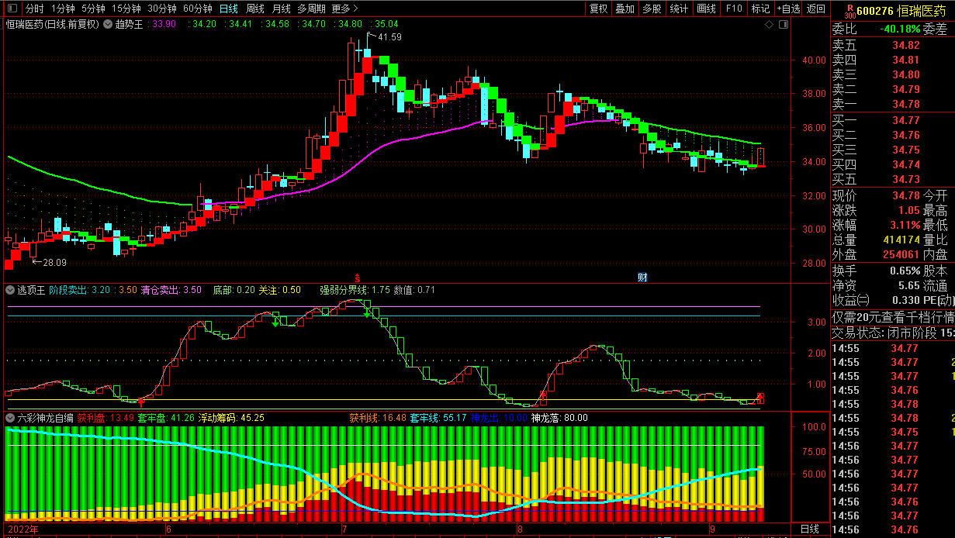
Task: Click the blue 财 finance marker
Action: click(642, 278)
